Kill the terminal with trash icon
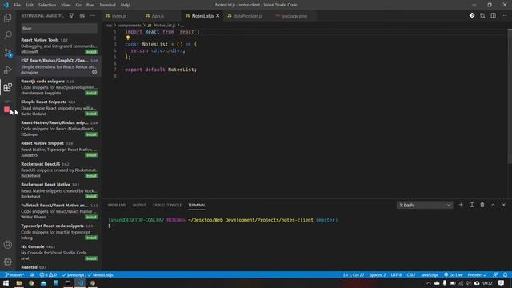This screenshot has width=512, height=288. (x=482, y=205)
